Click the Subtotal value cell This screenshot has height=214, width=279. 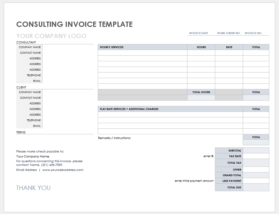tap(256, 151)
